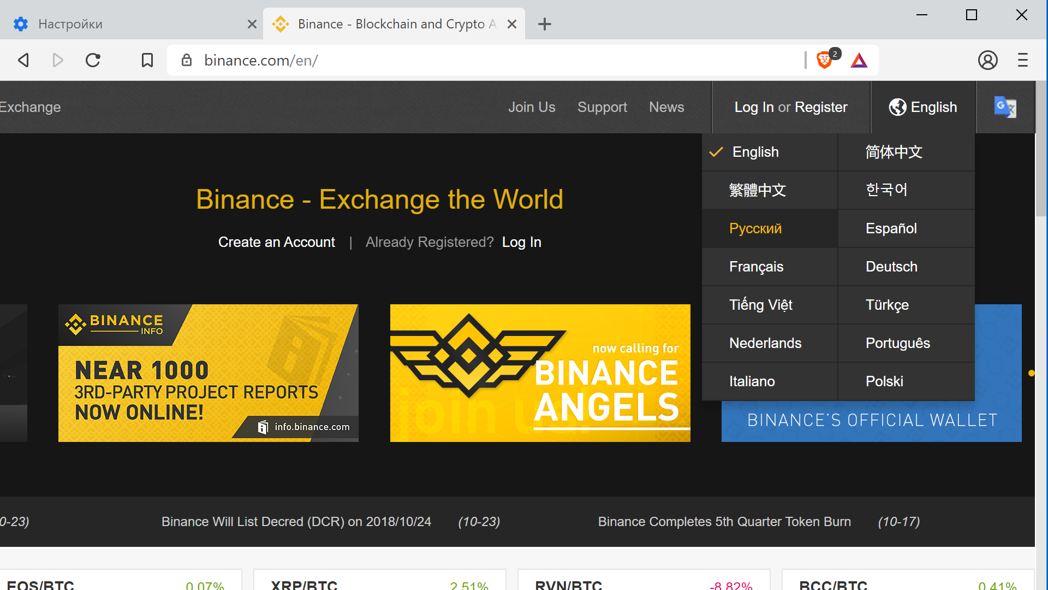The width and height of the screenshot is (1048, 590).
Task: Click the globe icon beside English
Action: point(897,107)
